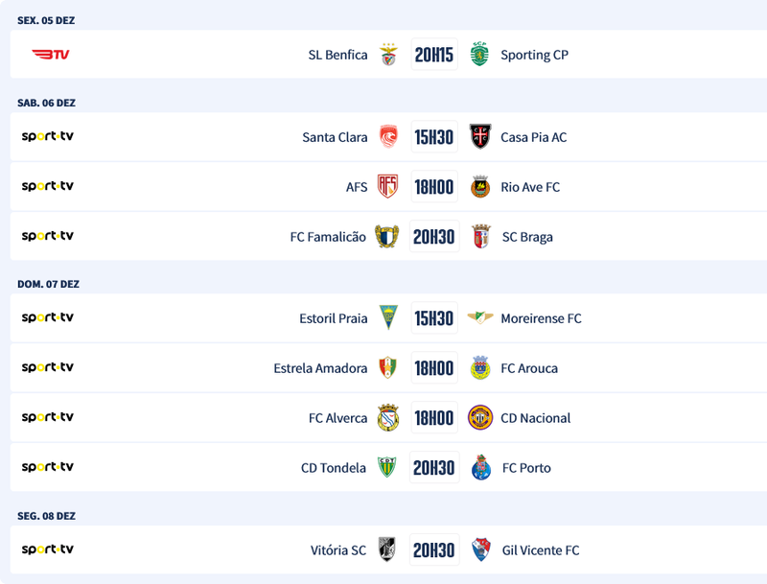The image size is (767, 584).
Task: Open the Vitória SC team link
Action: pos(338,550)
